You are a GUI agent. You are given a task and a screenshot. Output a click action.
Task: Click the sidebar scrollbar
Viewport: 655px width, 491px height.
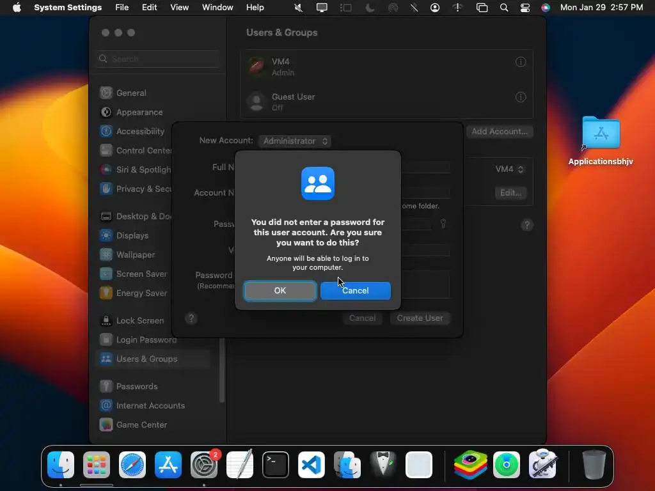(x=222, y=370)
